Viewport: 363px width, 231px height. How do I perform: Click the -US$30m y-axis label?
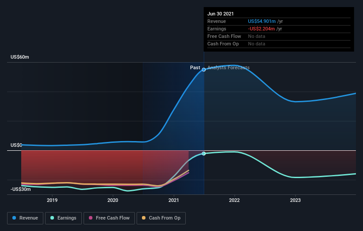(21, 189)
